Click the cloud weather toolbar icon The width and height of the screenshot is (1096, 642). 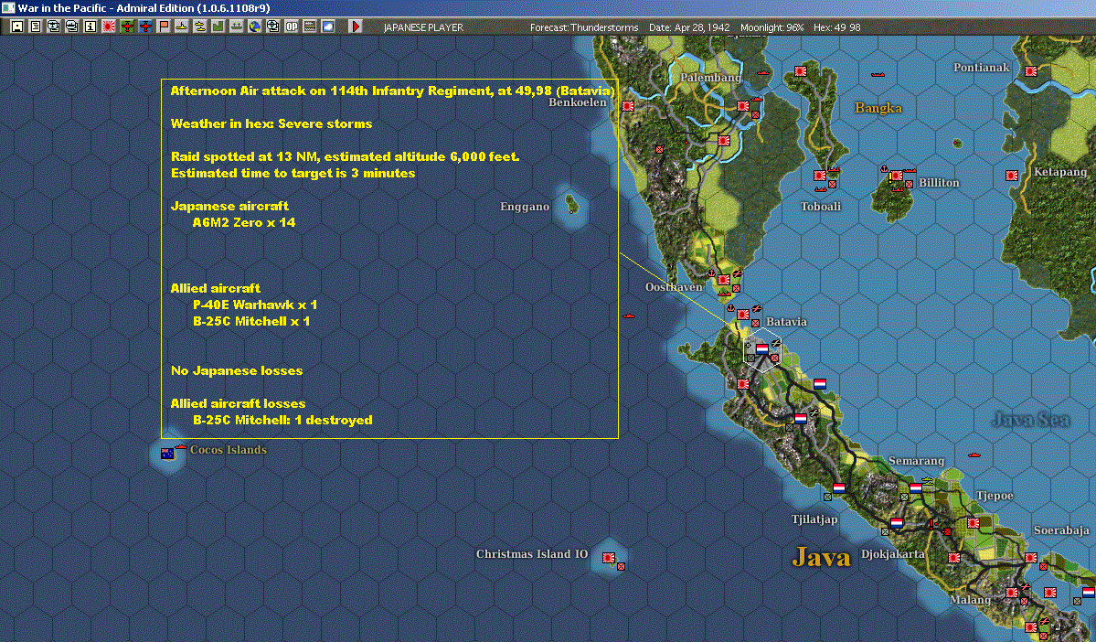click(328, 27)
